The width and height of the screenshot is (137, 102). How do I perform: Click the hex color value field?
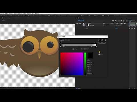[x=90, y=73]
